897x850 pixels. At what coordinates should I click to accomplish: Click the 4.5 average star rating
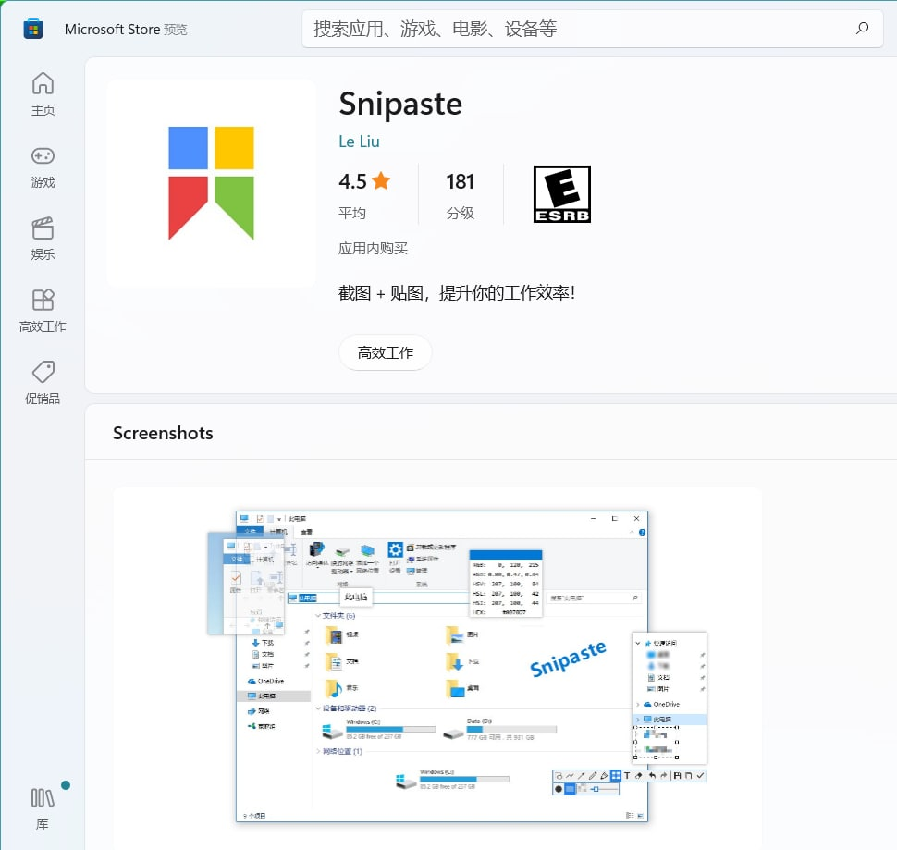(x=364, y=181)
